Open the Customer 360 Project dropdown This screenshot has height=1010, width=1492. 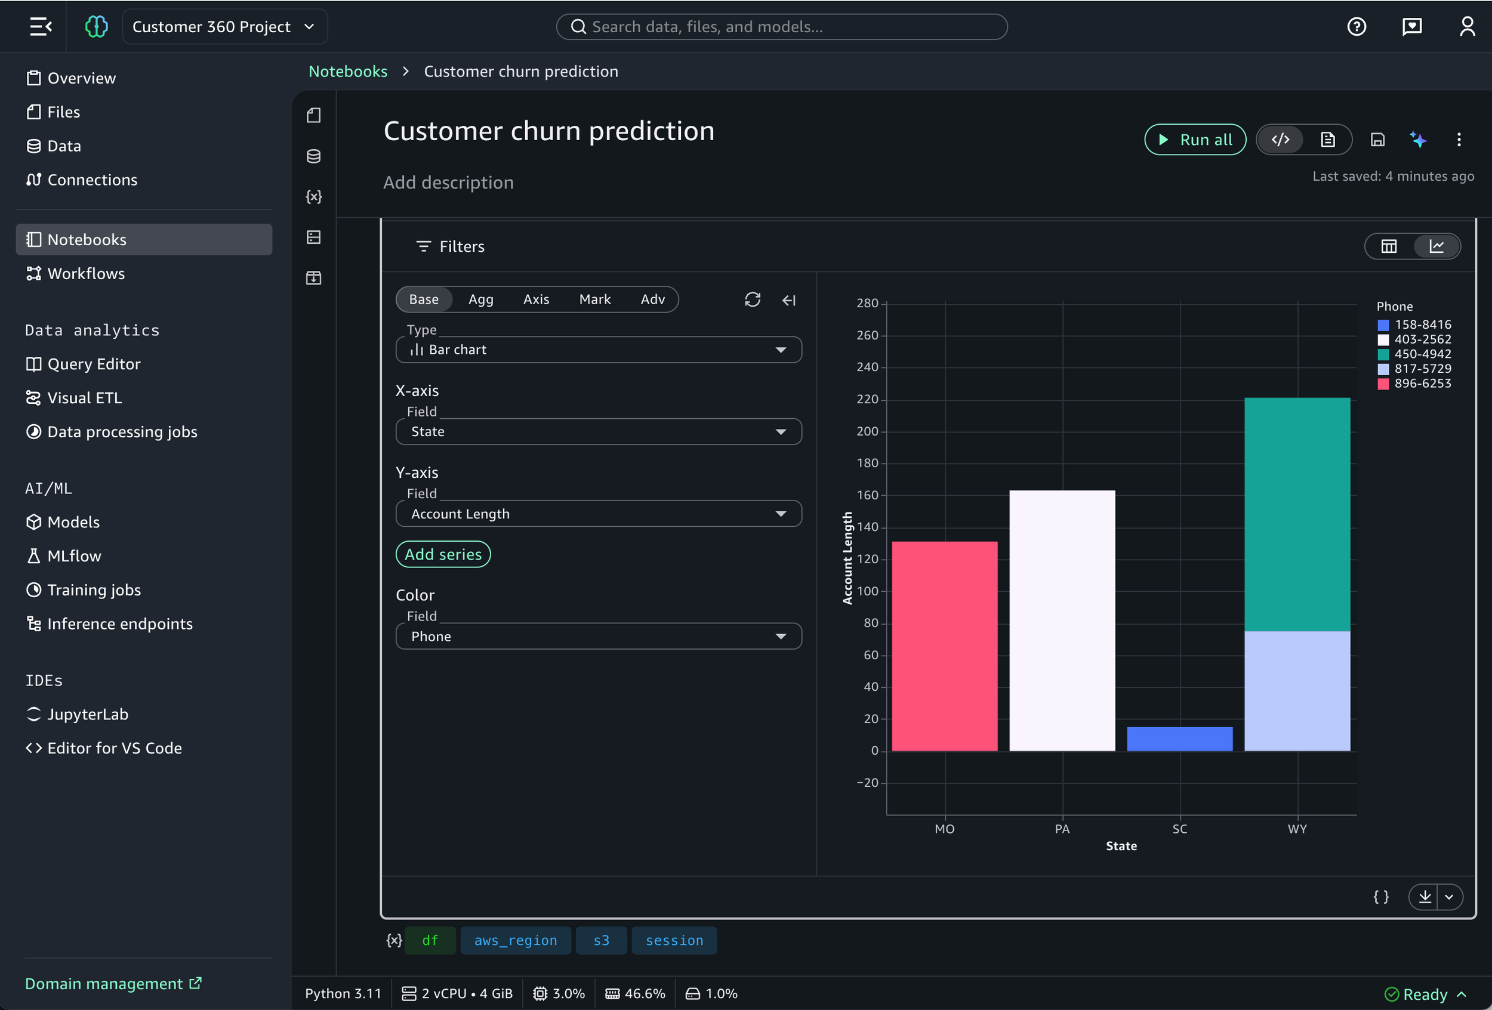click(224, 26)
